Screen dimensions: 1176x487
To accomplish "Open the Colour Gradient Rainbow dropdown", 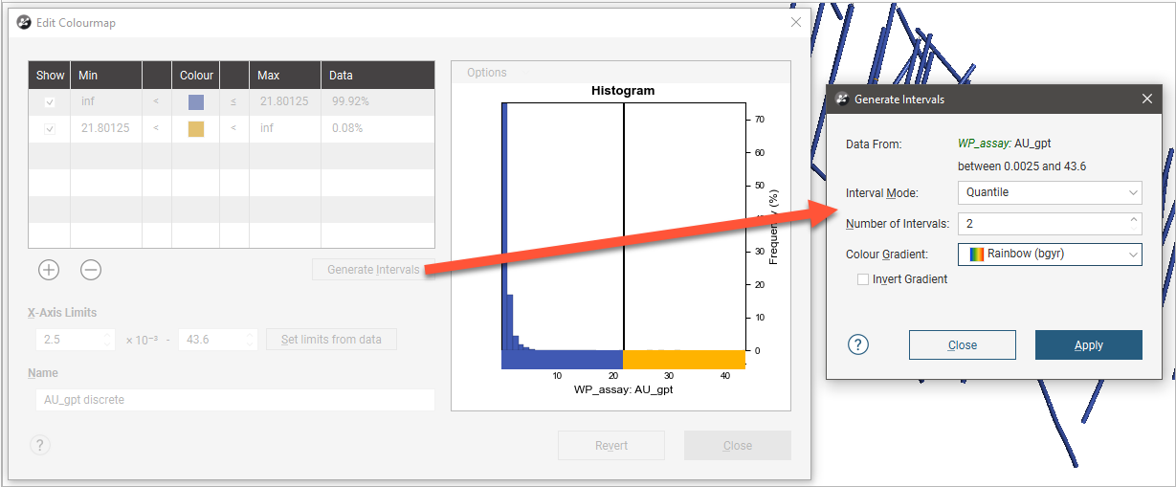I will click(x=1050, y=255).
